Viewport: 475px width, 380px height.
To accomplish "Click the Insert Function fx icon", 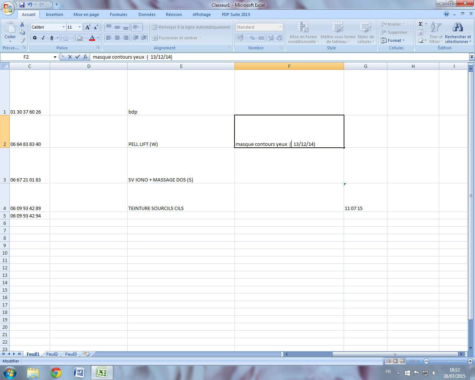I will (85, 57).
